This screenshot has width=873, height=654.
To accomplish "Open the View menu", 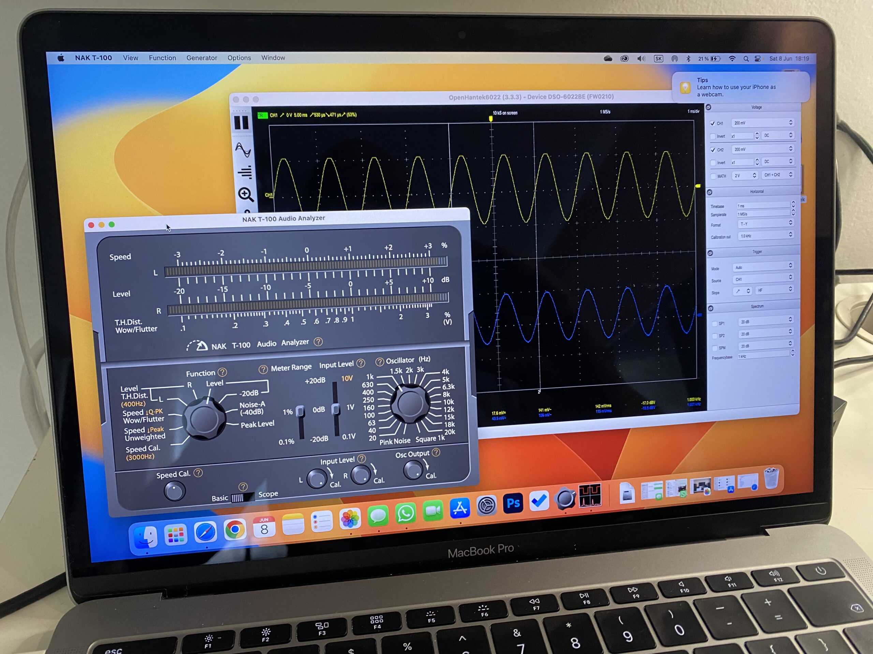I will pyautogui.click(x=131, y=58).
